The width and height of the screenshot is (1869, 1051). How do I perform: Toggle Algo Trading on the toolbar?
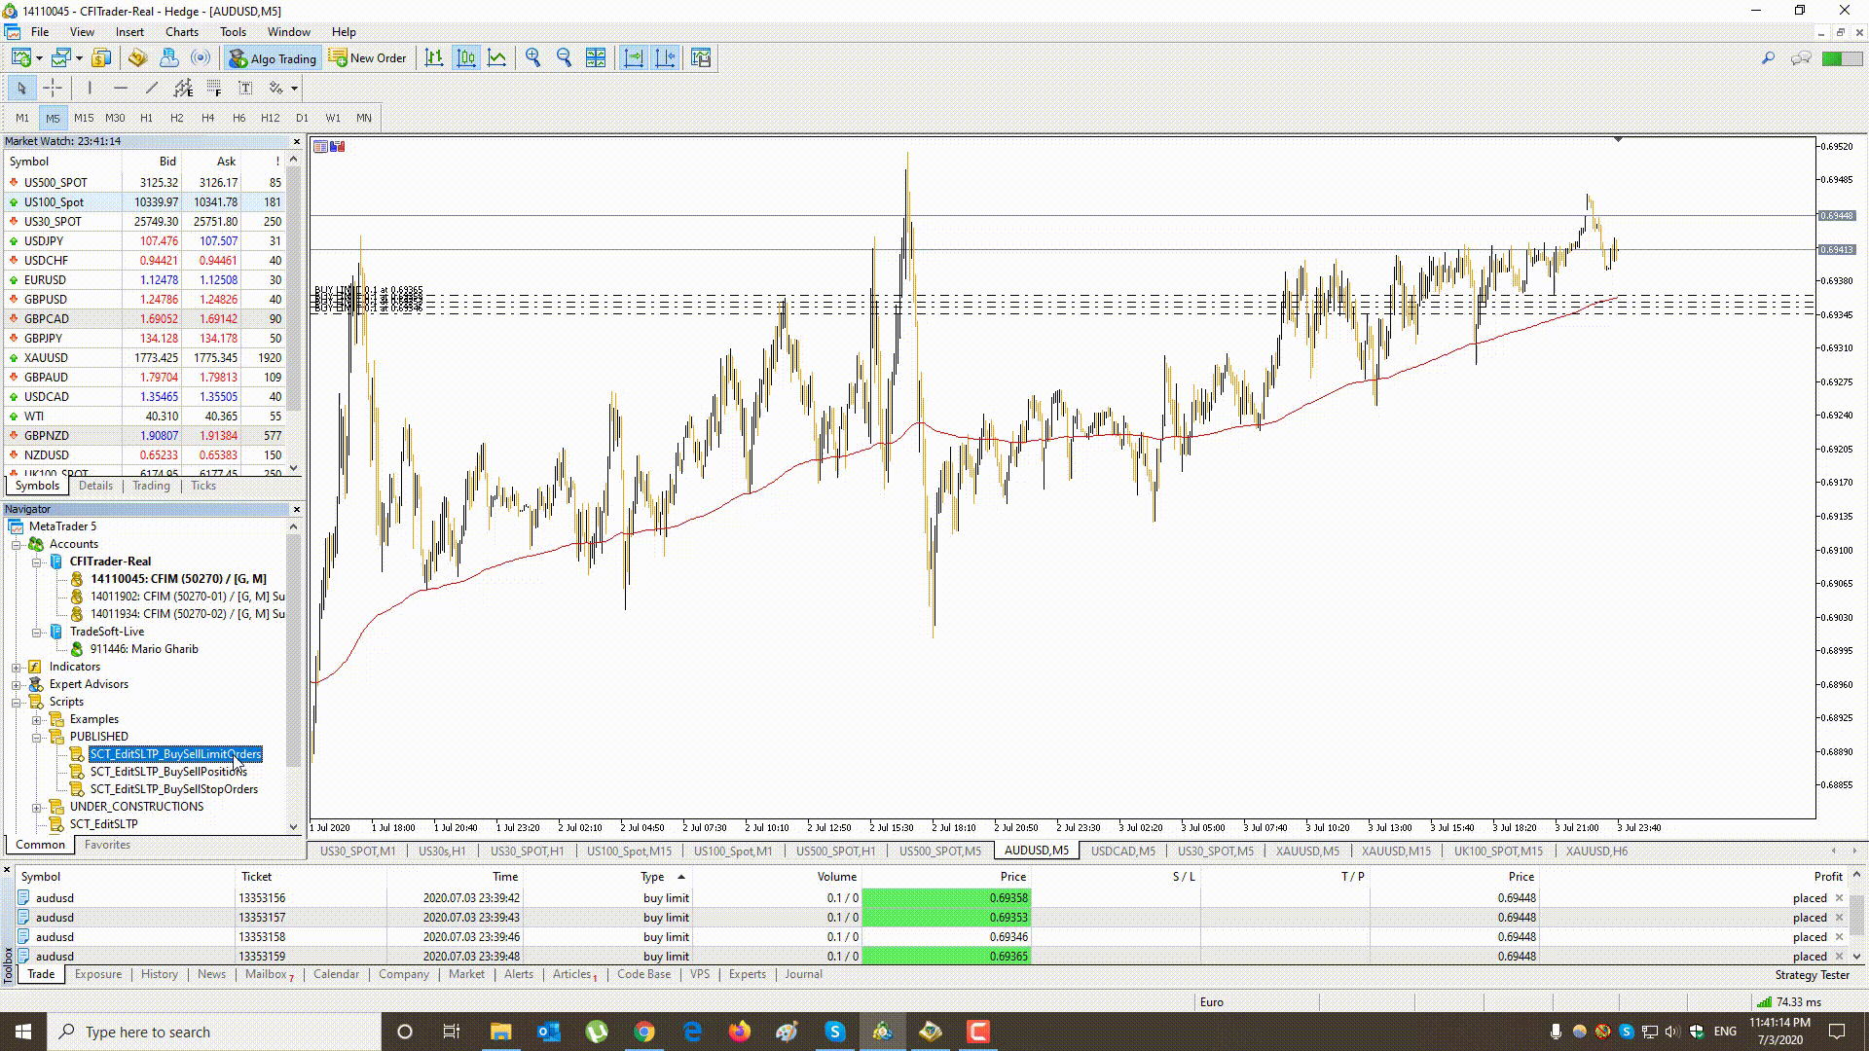273,57
